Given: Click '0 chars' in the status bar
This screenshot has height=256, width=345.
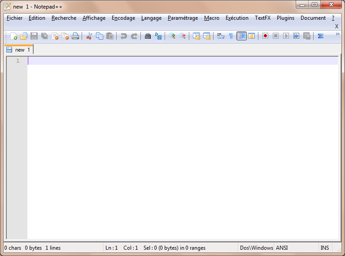Looking at the screenshot, I should 13,248.
